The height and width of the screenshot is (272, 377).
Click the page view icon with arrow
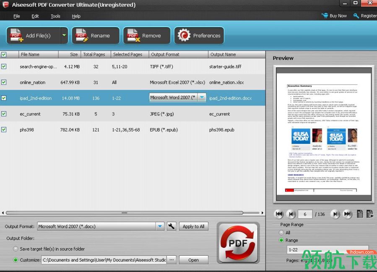370,214
